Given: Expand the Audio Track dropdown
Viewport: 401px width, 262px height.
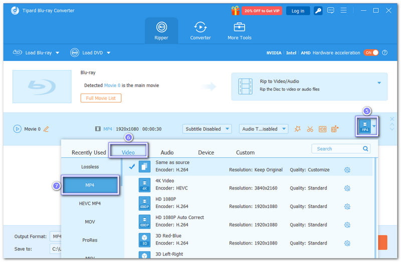Looking at the screenshot, I should pos(264,129).
